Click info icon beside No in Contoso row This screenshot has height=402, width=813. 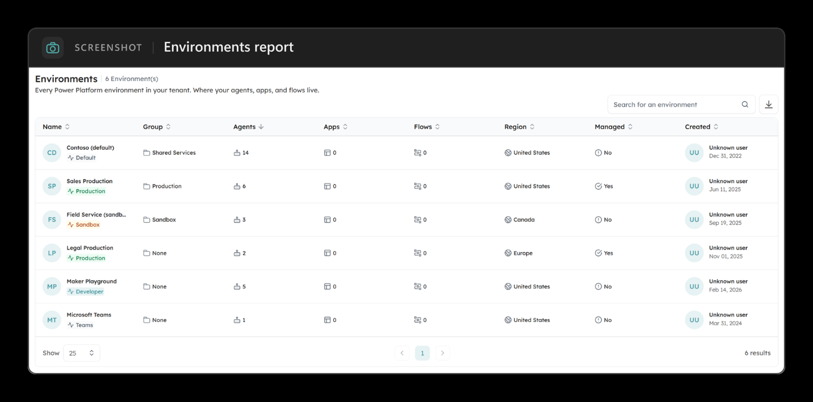(x=598, y=153)
